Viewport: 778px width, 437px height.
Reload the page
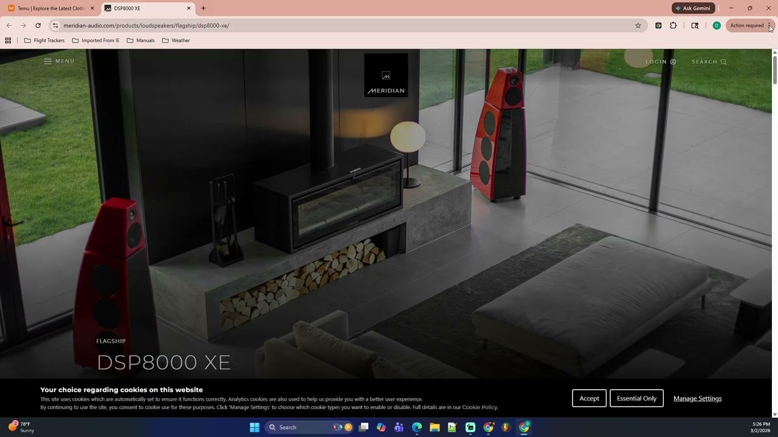(x=38, y=25)
